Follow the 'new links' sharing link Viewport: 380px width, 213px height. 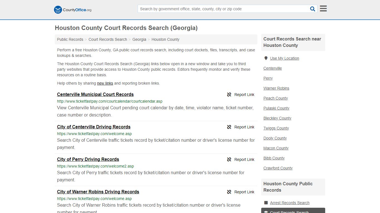(105, 83)
